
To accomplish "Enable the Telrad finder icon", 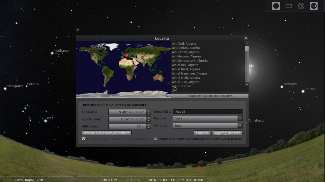I will click(x=301, y=6).
